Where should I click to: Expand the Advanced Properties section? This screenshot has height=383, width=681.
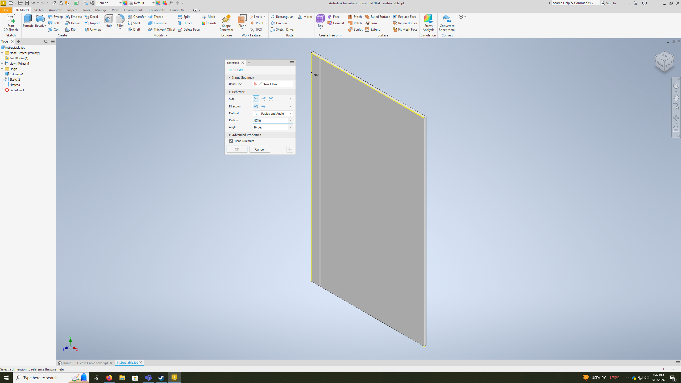(230, 135)
